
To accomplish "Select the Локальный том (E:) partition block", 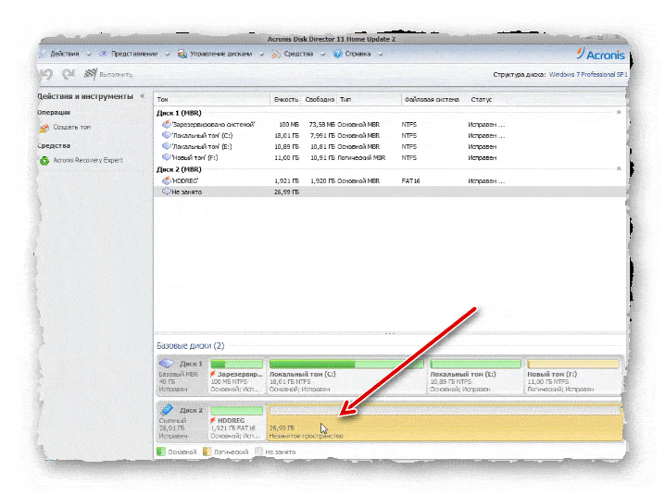I will coord(475,376).
